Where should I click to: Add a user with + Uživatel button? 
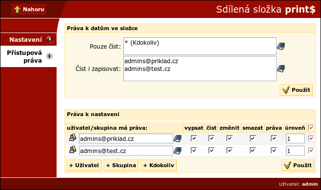tap(84, 165)
